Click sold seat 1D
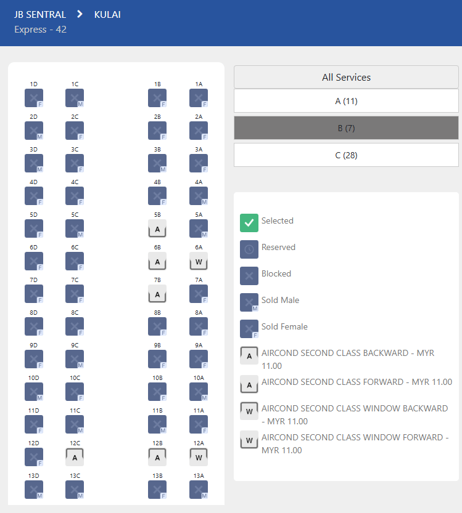462x513 pixels. coord(34,98)
